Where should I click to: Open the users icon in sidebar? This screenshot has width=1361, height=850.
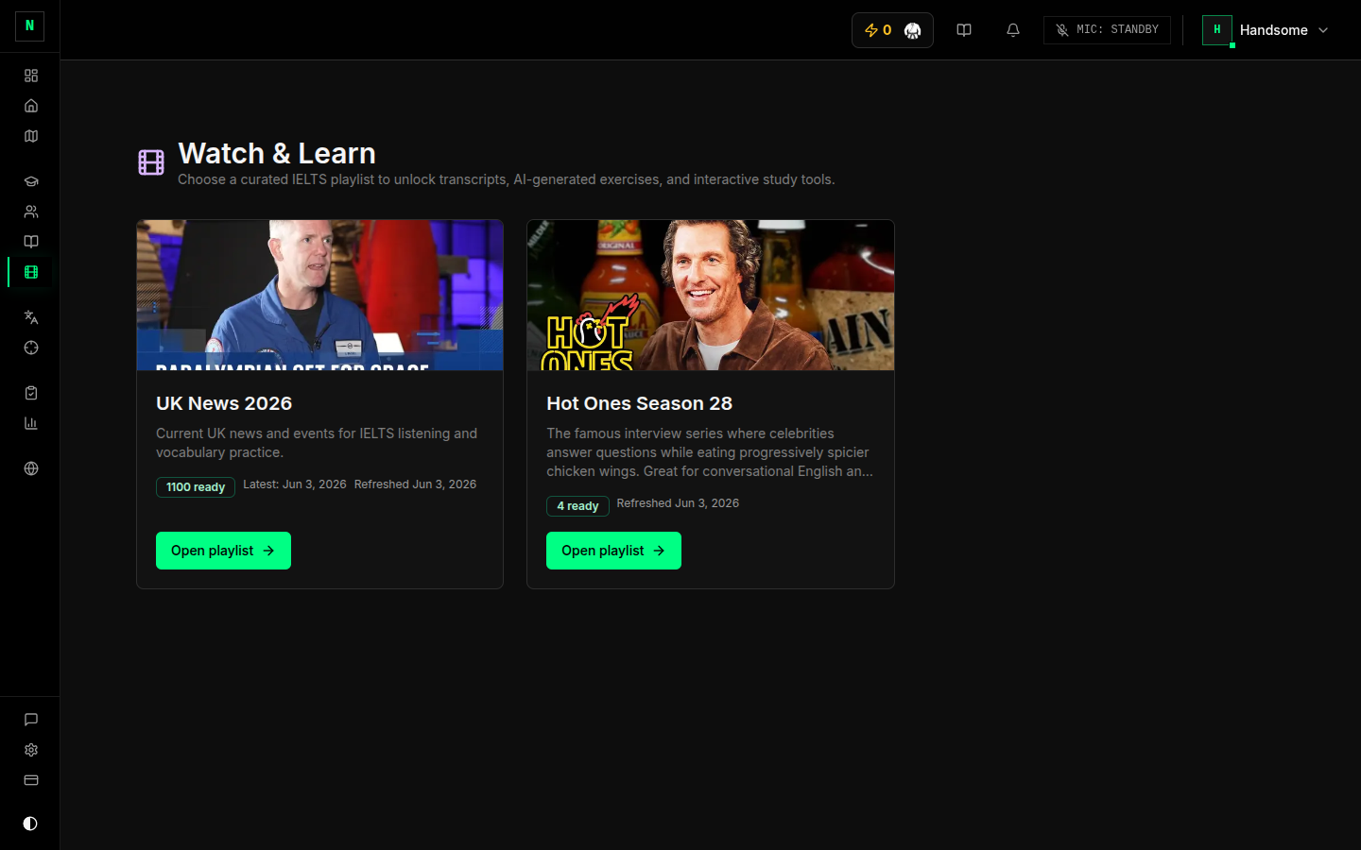tap(31, 212)
